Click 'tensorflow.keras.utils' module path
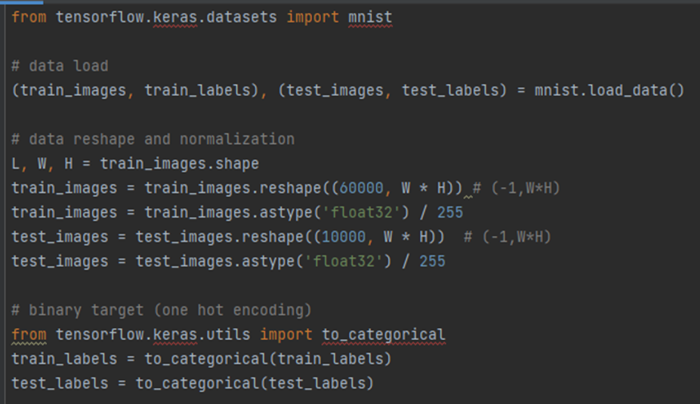 153,335
